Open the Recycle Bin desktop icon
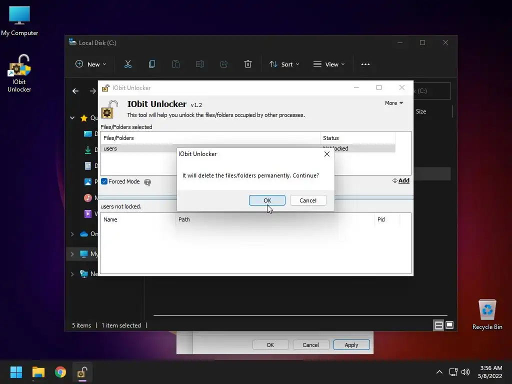The height and width of the screenshot is (384, 512). click(x=487, y=315)
